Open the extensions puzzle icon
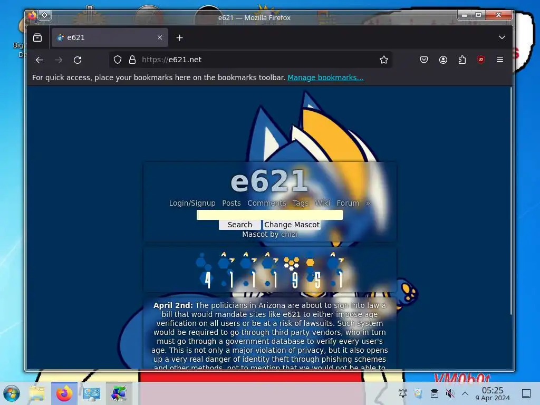The height and width of the screenshot is (405, 540). pyautogui.click(x=462, y=60)
